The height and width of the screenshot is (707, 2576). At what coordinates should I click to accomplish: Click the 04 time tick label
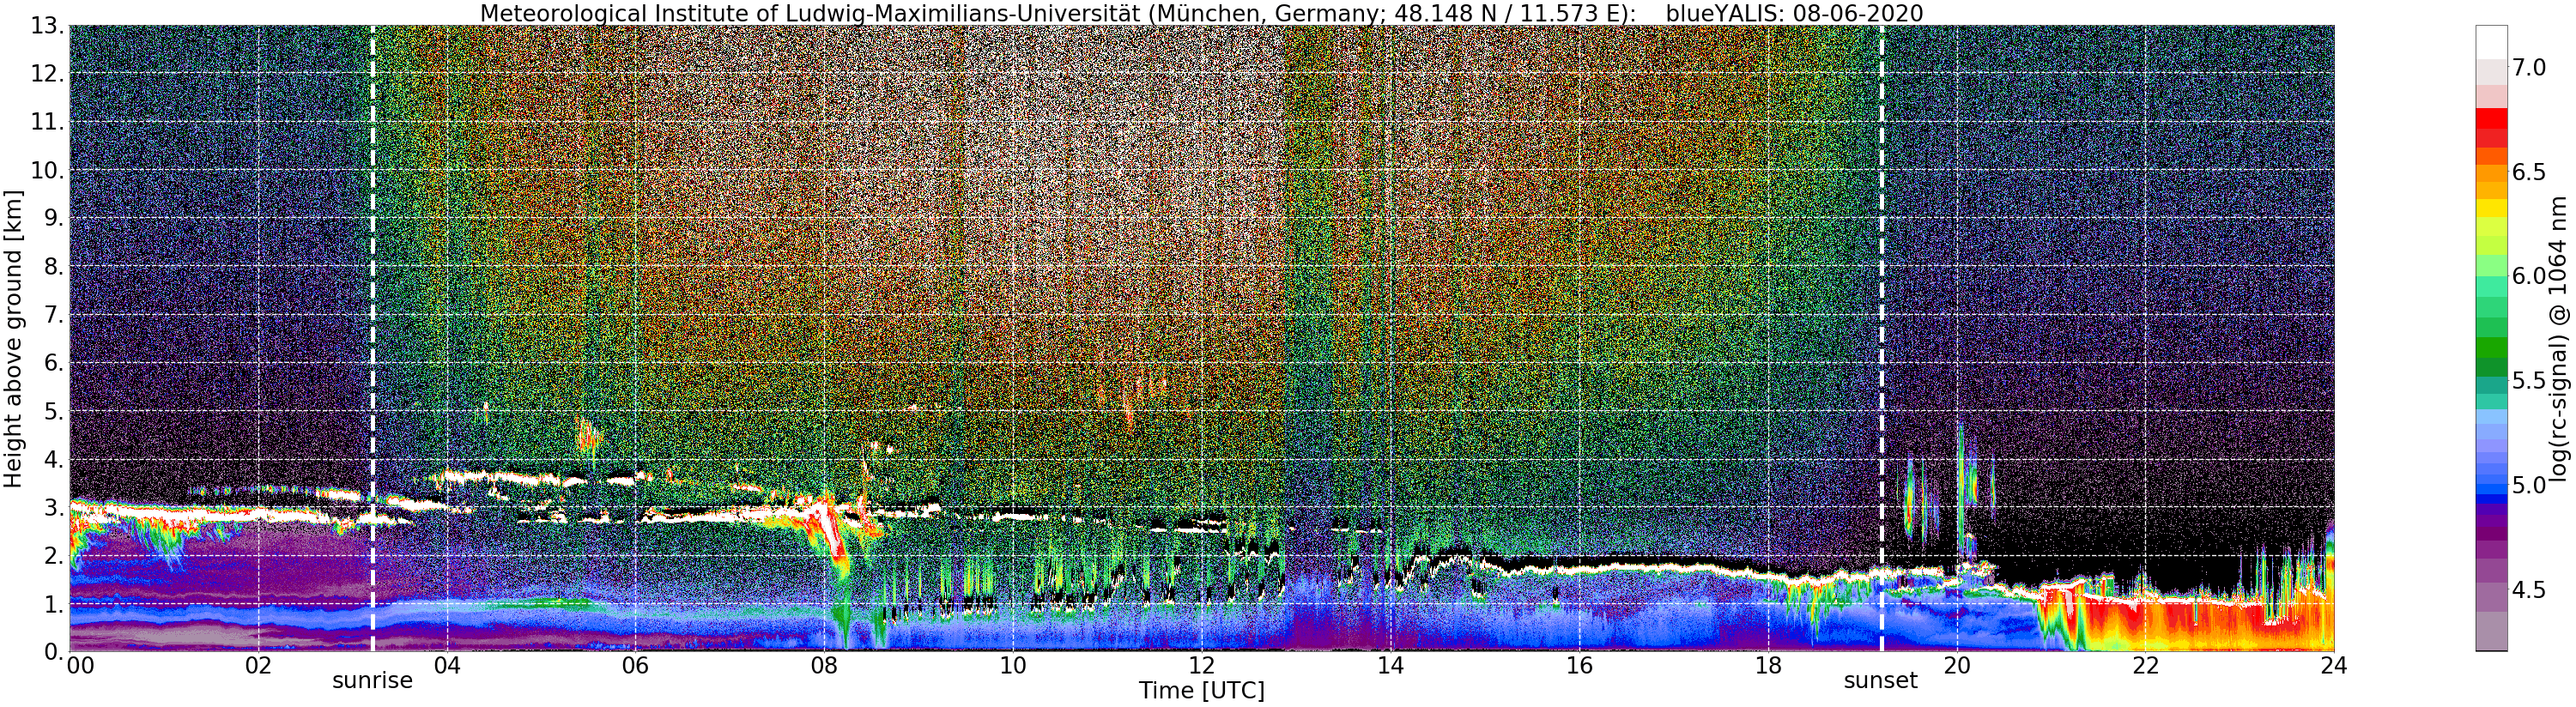[x=447, y=666]
